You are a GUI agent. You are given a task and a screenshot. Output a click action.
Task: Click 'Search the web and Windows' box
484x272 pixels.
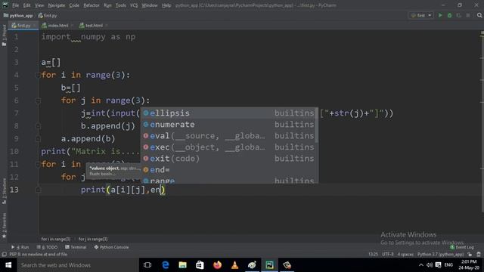click(x=78, y=265)
